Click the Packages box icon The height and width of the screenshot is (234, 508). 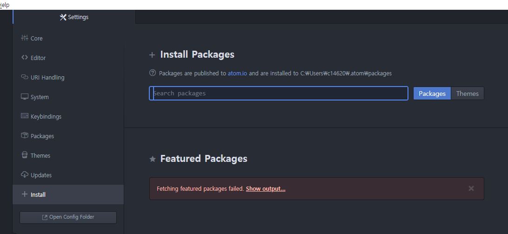tap(25, 136)
